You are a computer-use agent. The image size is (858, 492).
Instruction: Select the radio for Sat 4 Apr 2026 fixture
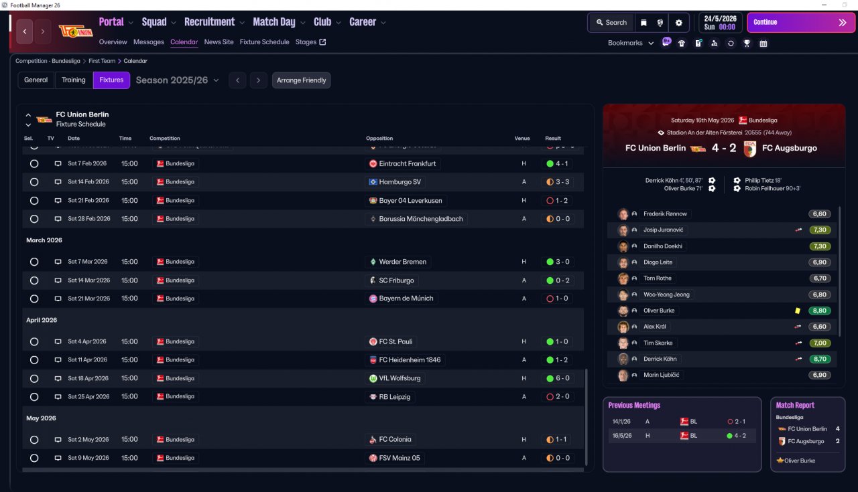(x=34, y=341)
